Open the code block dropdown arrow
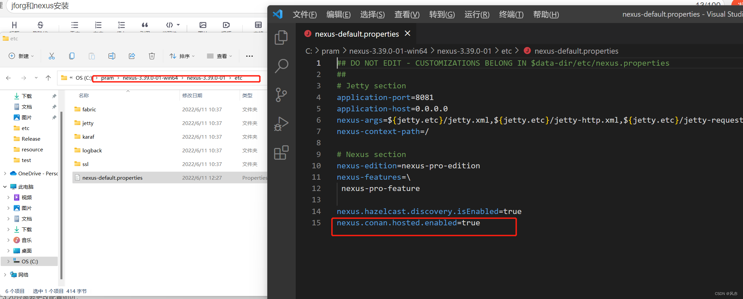Screen dimensions: 743x299 pyautogui.click(x=178, y=25)
